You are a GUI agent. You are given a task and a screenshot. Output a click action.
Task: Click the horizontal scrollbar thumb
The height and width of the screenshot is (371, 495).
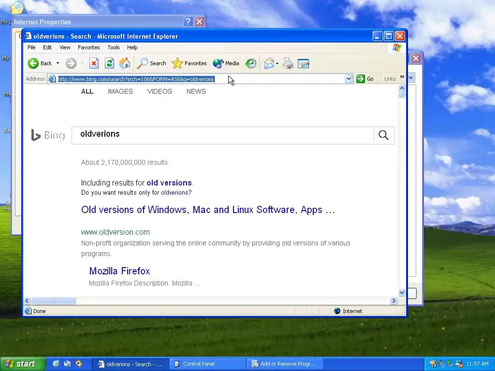pyautogui.click(x=53, y=300)
